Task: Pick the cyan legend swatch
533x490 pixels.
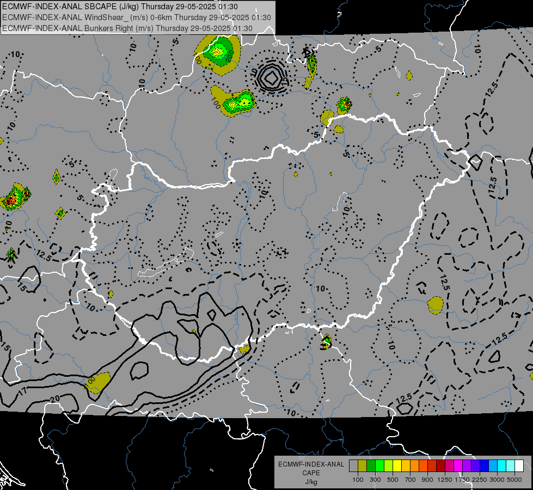Action: [502, 465]
